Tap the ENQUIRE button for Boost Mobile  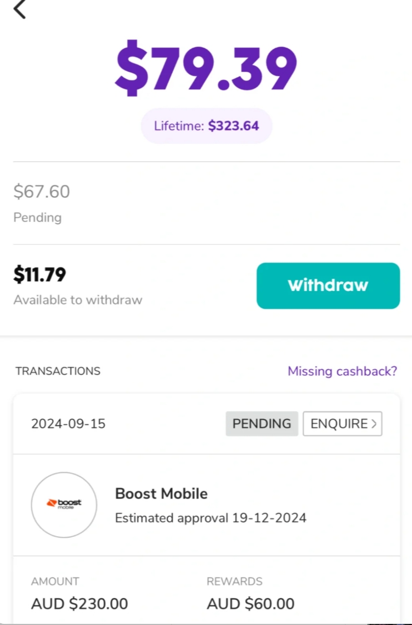click(343, 424)
